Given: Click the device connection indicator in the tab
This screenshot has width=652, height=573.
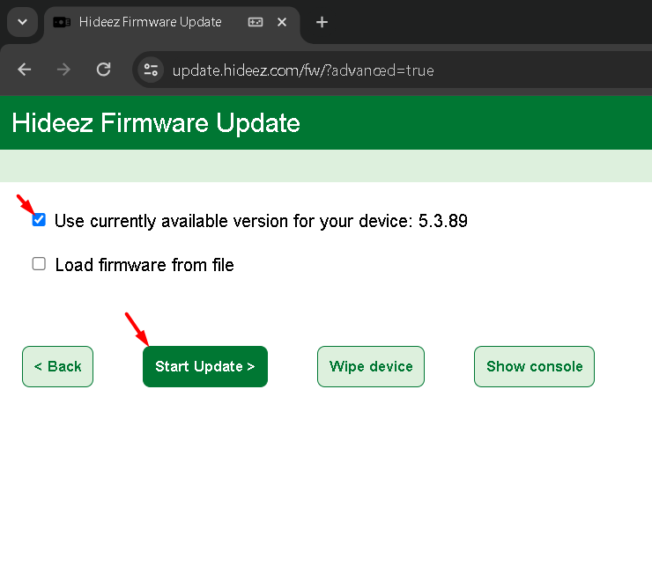Looking at the screenshot, I should tap(256, 22).
